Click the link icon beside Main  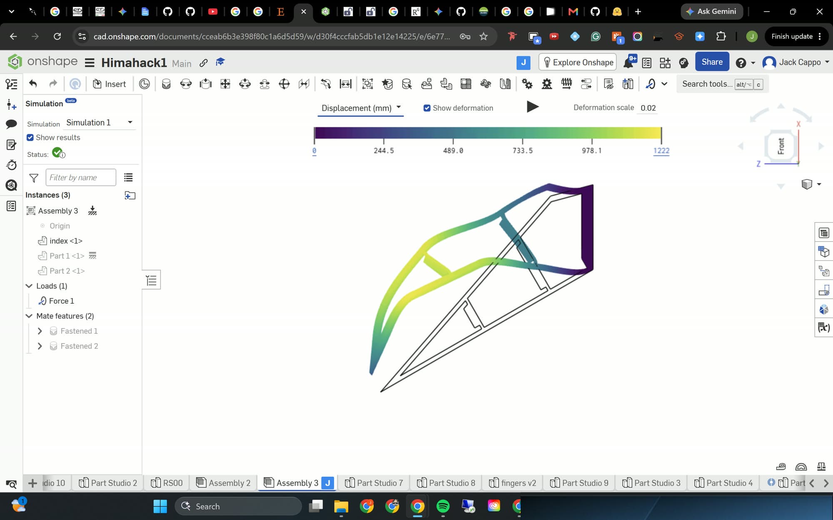click(203, 62)
